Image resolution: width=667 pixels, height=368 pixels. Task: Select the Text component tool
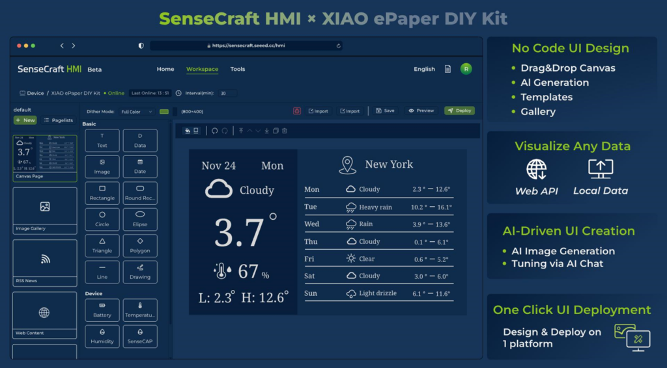coord(102,140)
